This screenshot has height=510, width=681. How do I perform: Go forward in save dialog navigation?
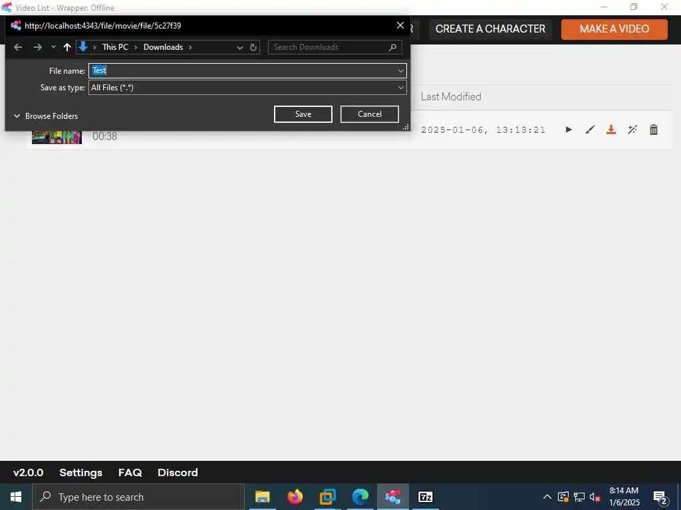pyautogui.click(x=38, y=47)
